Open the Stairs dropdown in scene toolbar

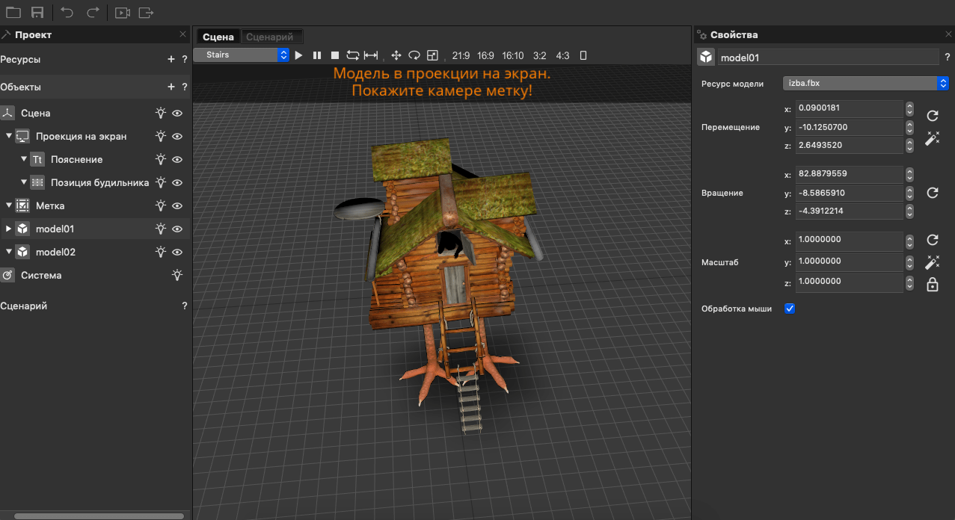click(x=242, y=55)
